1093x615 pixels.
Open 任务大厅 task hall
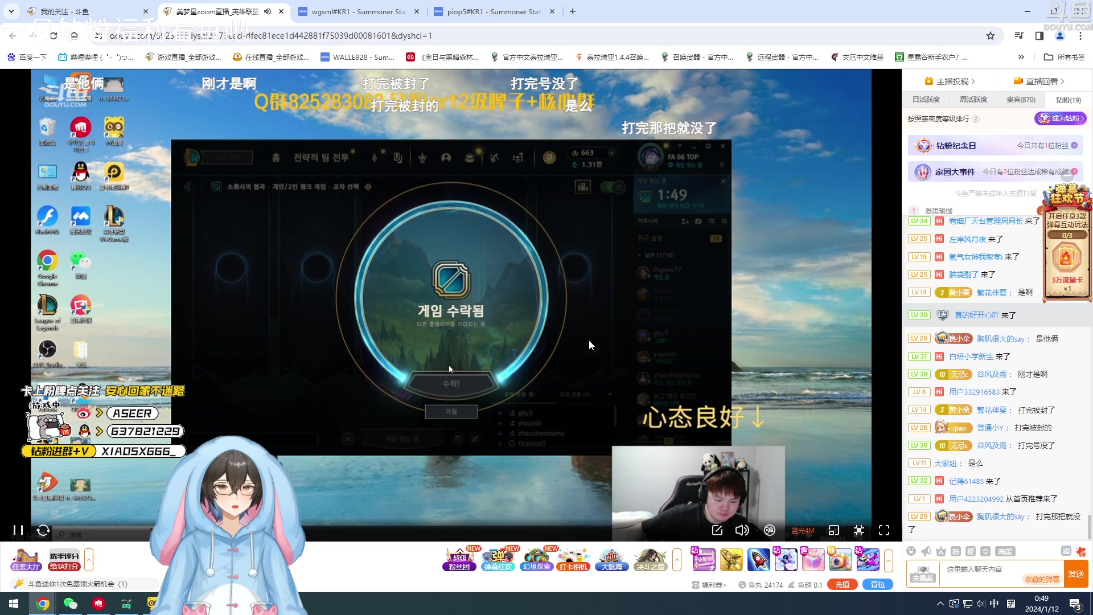[26, 559]
